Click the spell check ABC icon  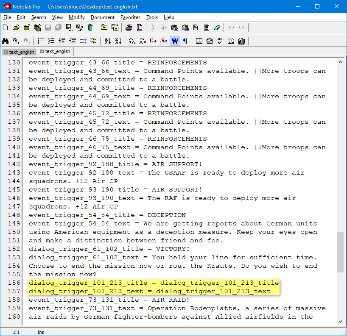(220, 41)
